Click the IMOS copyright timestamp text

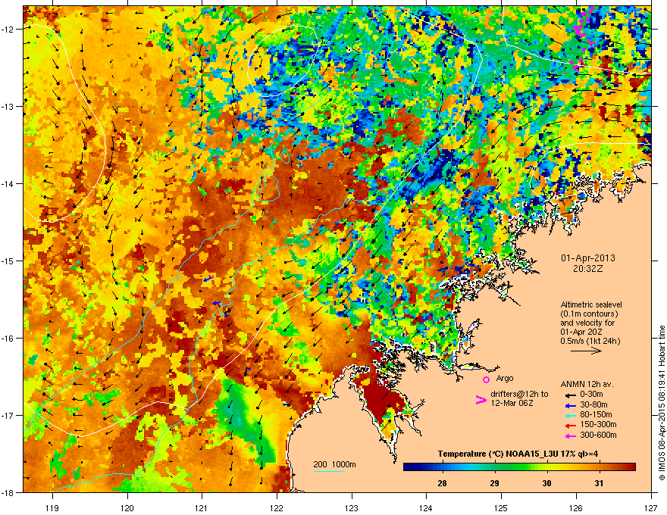pyautogui.click(x=662, y=403)
